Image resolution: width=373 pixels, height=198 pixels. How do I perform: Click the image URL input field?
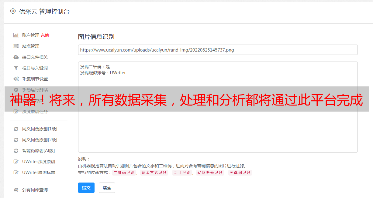218,50
